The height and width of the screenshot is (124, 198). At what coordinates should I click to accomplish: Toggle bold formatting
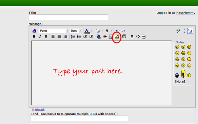click(34, 37)
